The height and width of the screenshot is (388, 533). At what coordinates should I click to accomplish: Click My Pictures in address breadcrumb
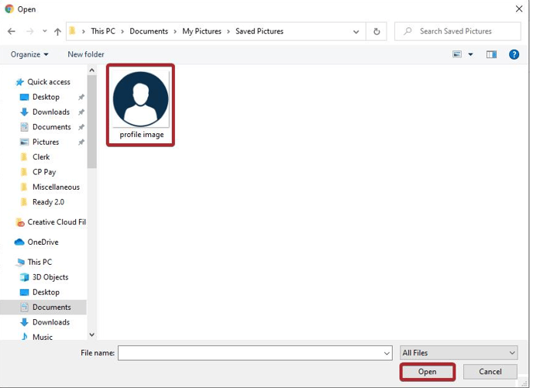click(201, 31)
